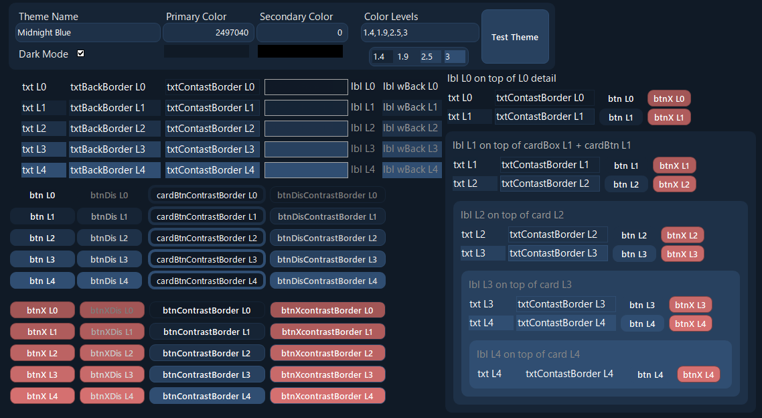Focus the Primary Color value field
This screenshot has width=762, height=418.
pos(207,32)
